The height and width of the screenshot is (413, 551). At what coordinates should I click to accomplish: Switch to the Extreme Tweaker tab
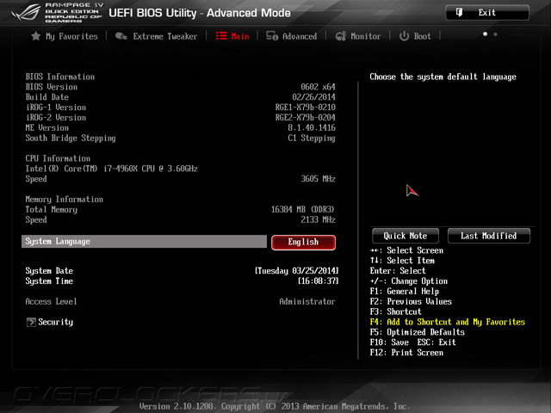(164, 36)
